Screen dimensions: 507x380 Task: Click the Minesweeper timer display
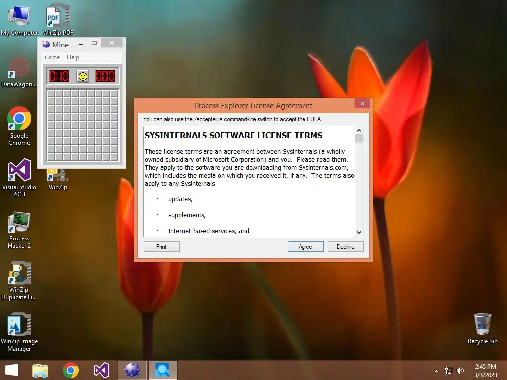(x=105, y=76)
